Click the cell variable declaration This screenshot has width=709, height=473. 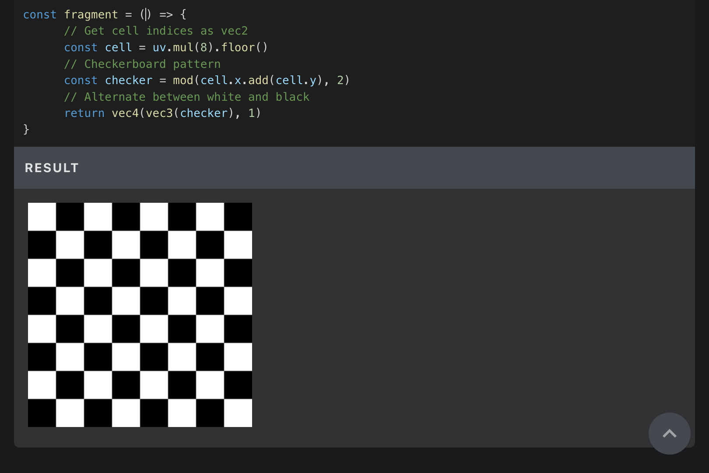click(x=118, y=47)
